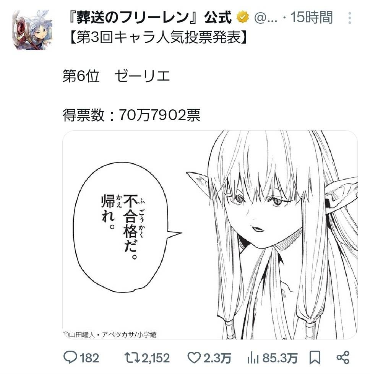Image resolution: width=370 pixels, height=380 pixels.
Task: Select the 182 replies count
Action: (89, 358)
